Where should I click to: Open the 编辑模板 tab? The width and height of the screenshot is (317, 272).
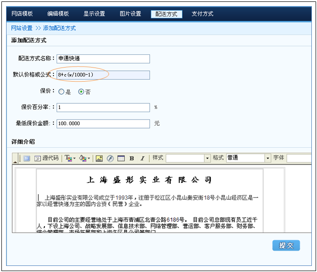point(58,14)
